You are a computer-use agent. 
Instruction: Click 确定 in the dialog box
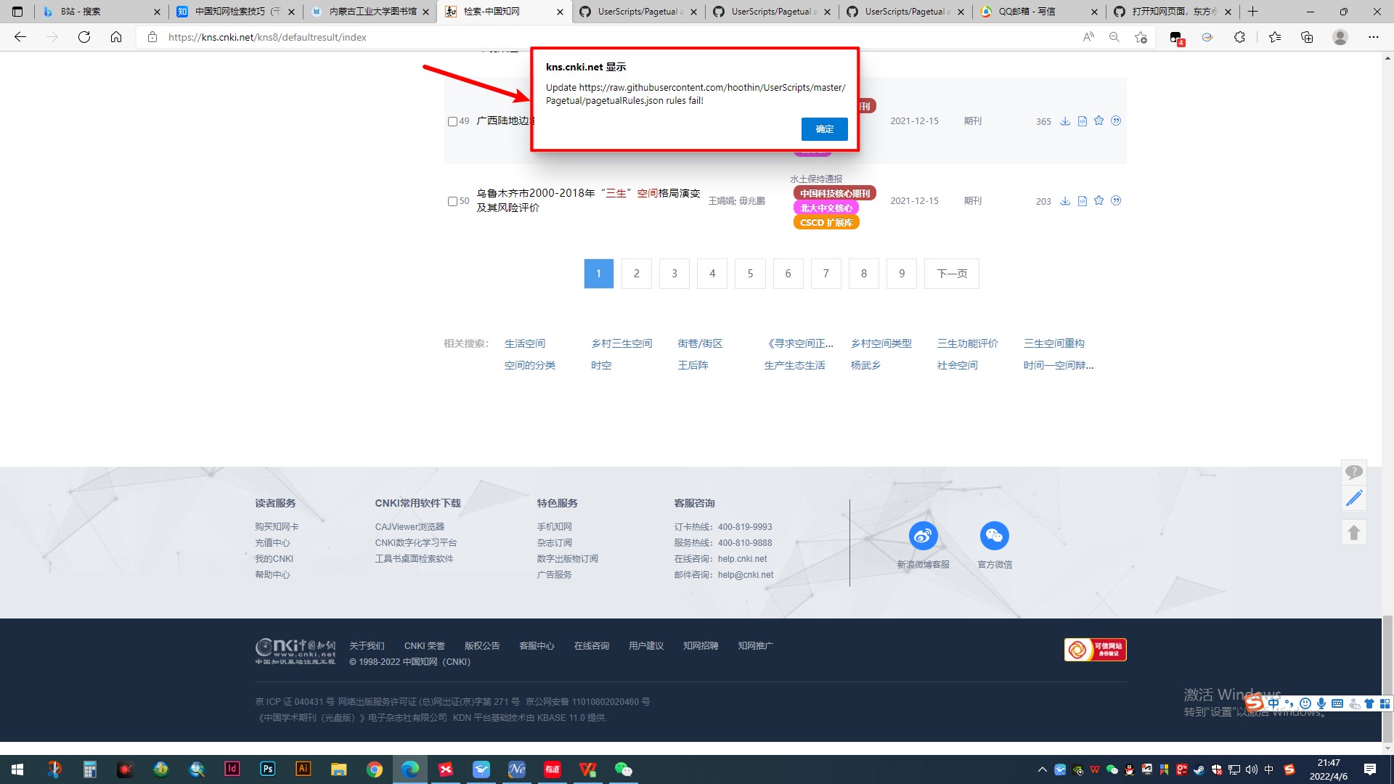click(824, 129)
